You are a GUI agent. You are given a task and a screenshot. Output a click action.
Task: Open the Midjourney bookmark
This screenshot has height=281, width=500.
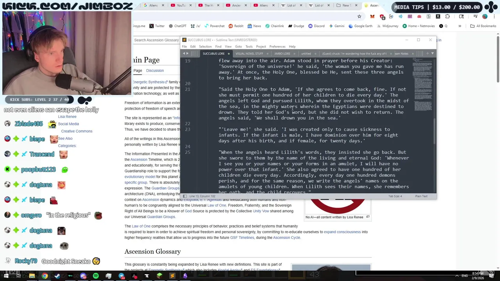point(387,26)
